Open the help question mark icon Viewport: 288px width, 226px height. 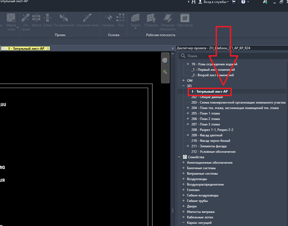[243, 2]
